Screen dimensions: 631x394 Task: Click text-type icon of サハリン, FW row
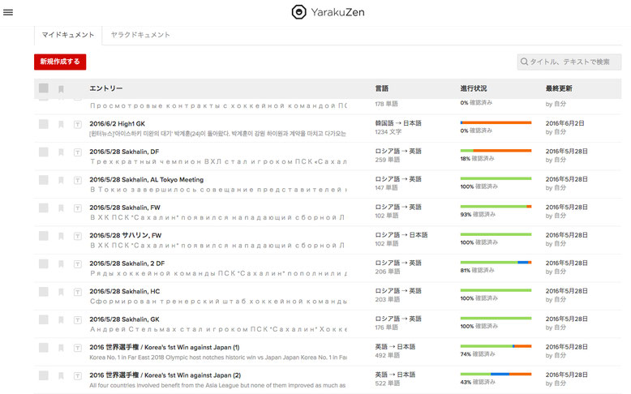tap(78, 236)
